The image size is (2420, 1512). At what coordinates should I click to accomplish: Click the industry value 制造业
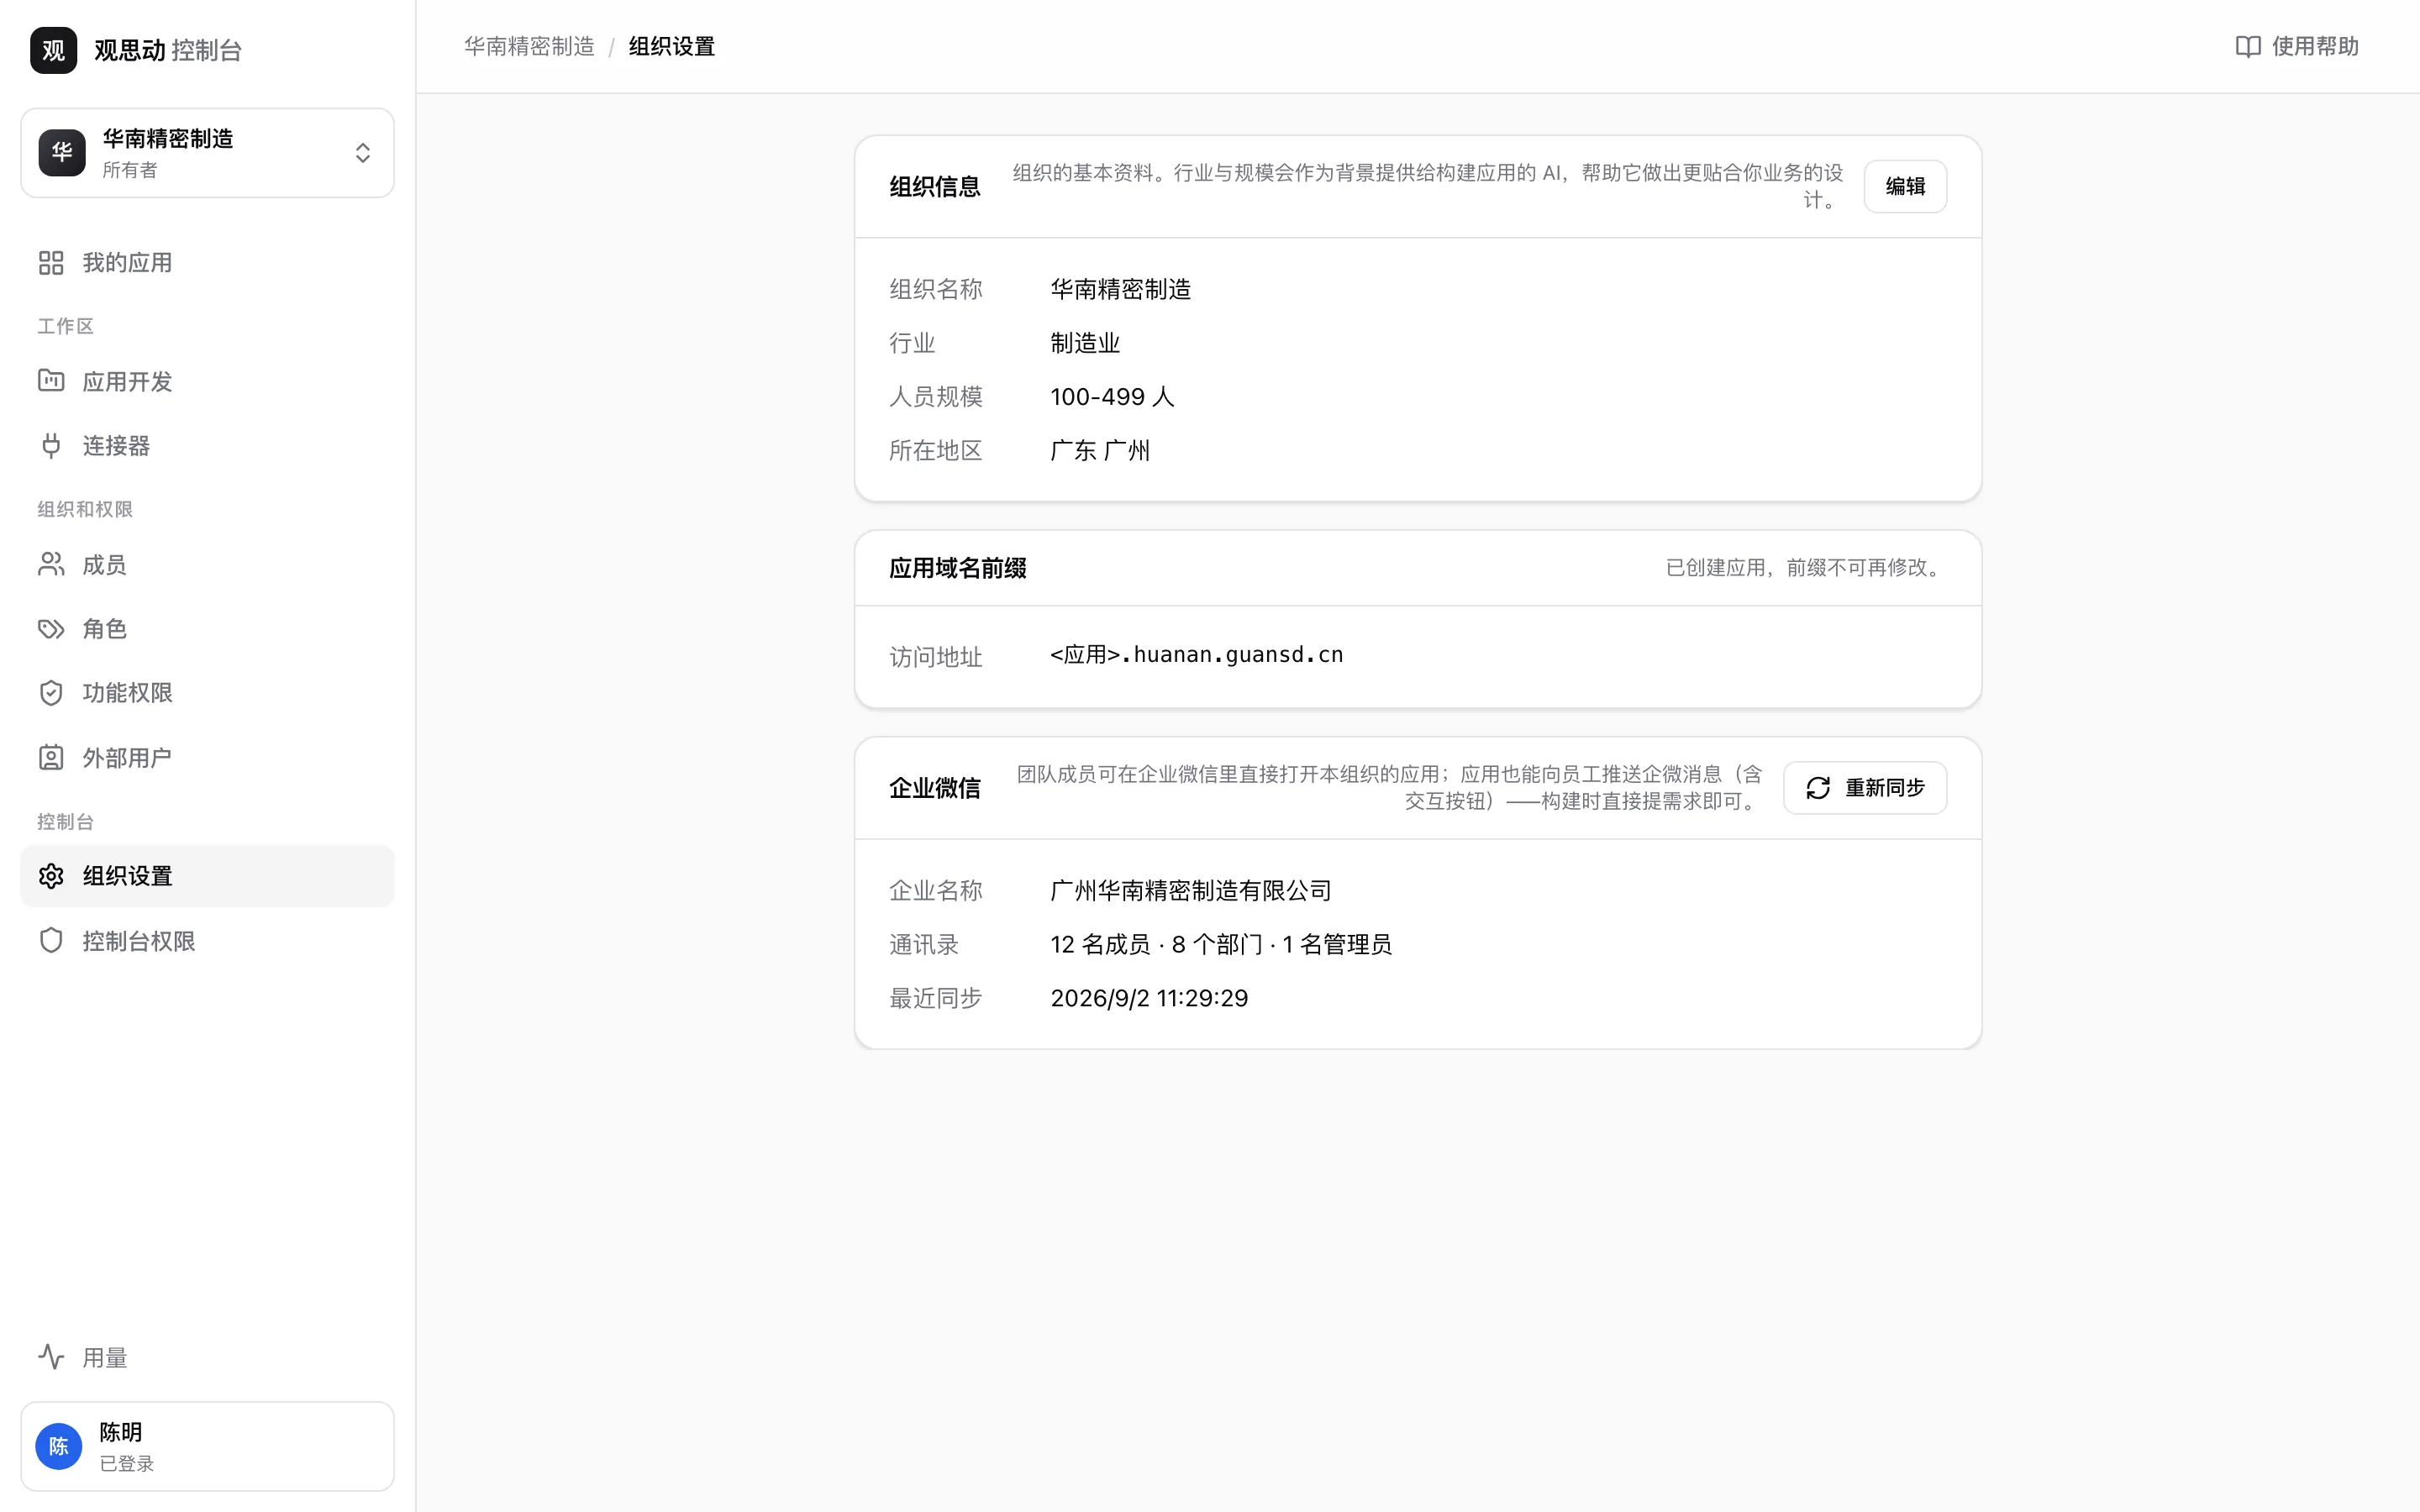tap(1085, 343)
